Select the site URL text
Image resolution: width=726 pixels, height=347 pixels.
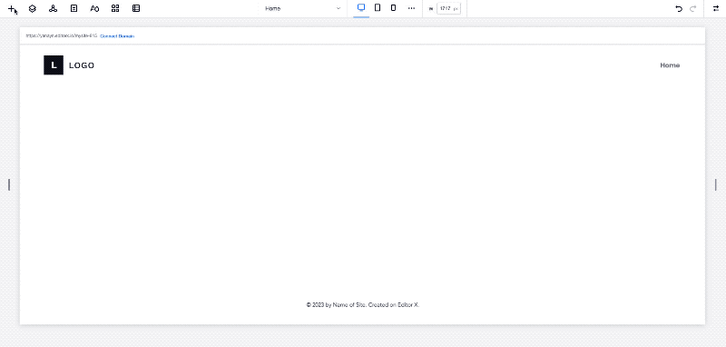coord(62,35)
